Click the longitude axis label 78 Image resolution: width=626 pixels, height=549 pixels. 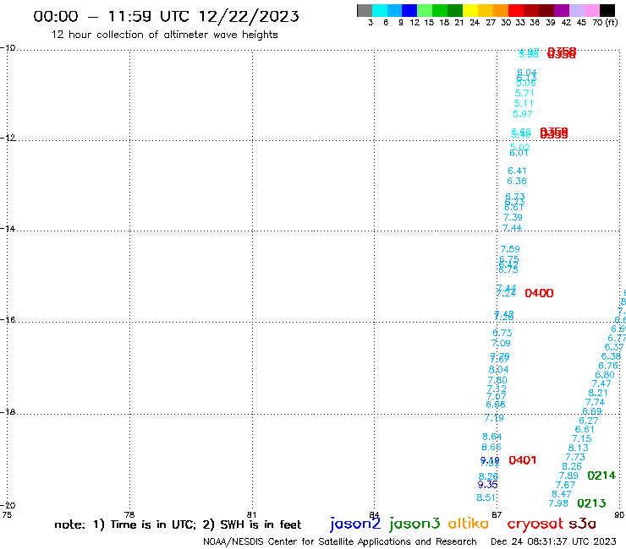129,514
